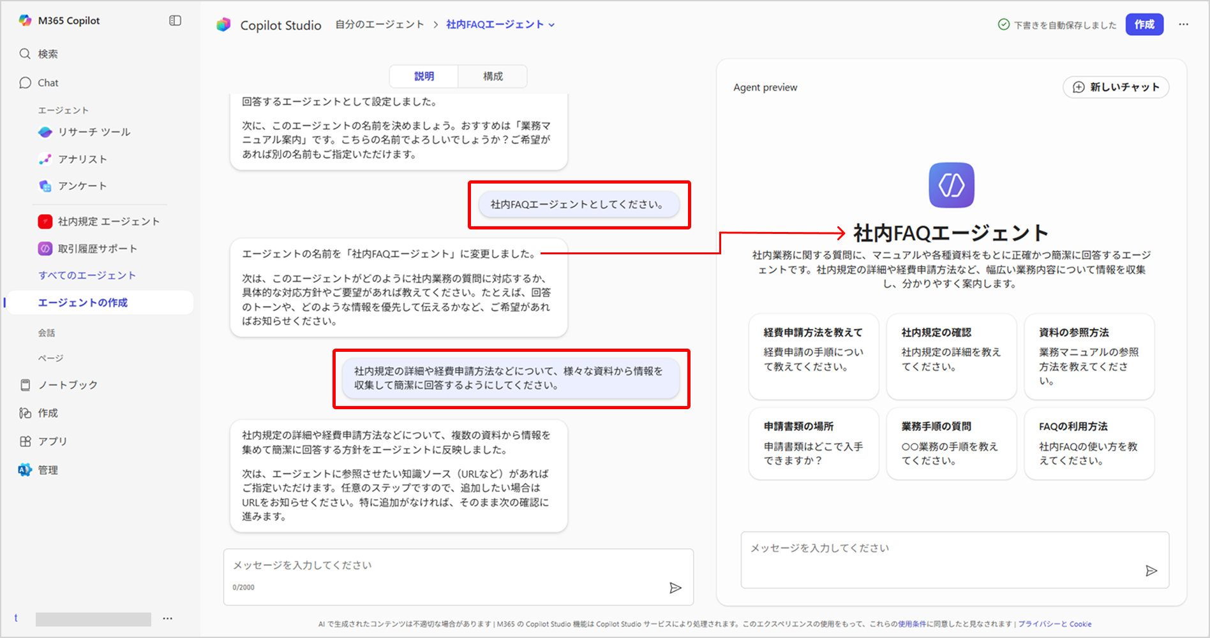1210x638 pixels.
Task: Send the message in Agent preview pane
Action: [x=1151, y=570]
